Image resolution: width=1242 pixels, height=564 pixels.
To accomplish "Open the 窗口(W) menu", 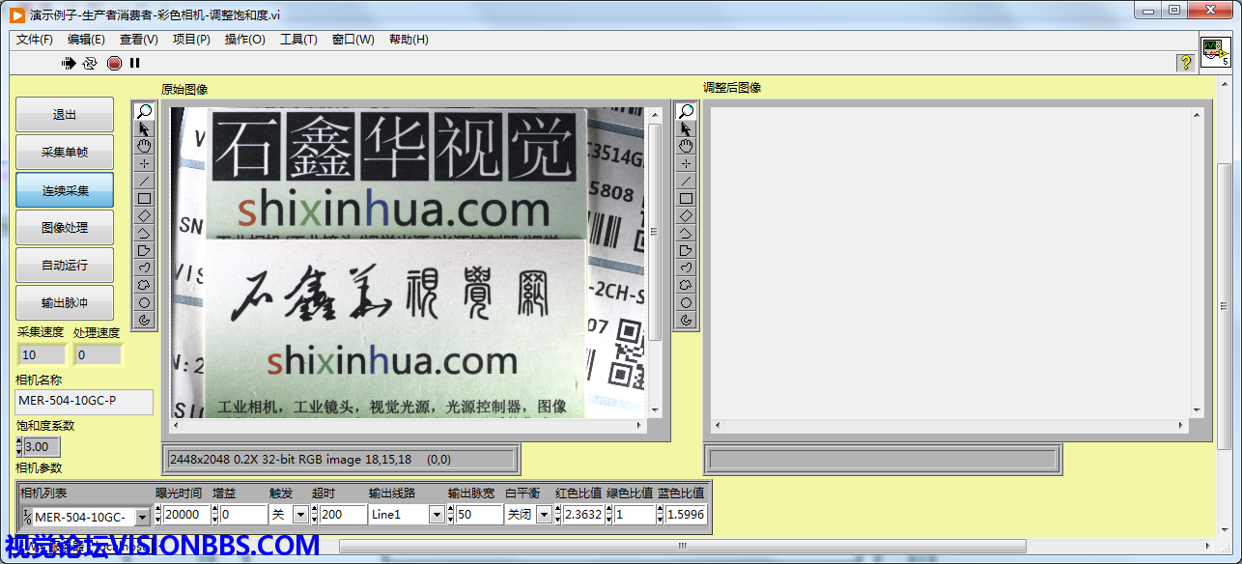I will click(353, 40).
